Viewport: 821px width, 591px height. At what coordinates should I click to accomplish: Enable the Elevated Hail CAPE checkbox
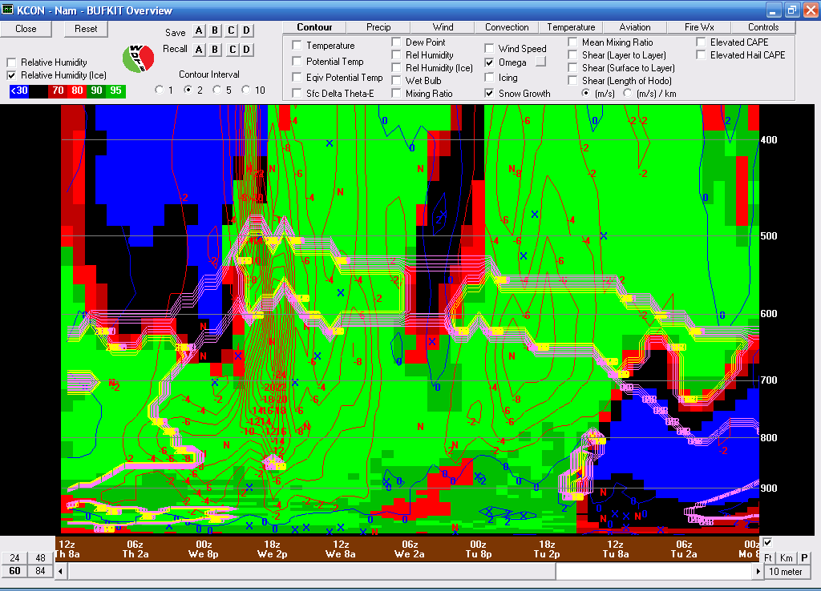point(701,55)
